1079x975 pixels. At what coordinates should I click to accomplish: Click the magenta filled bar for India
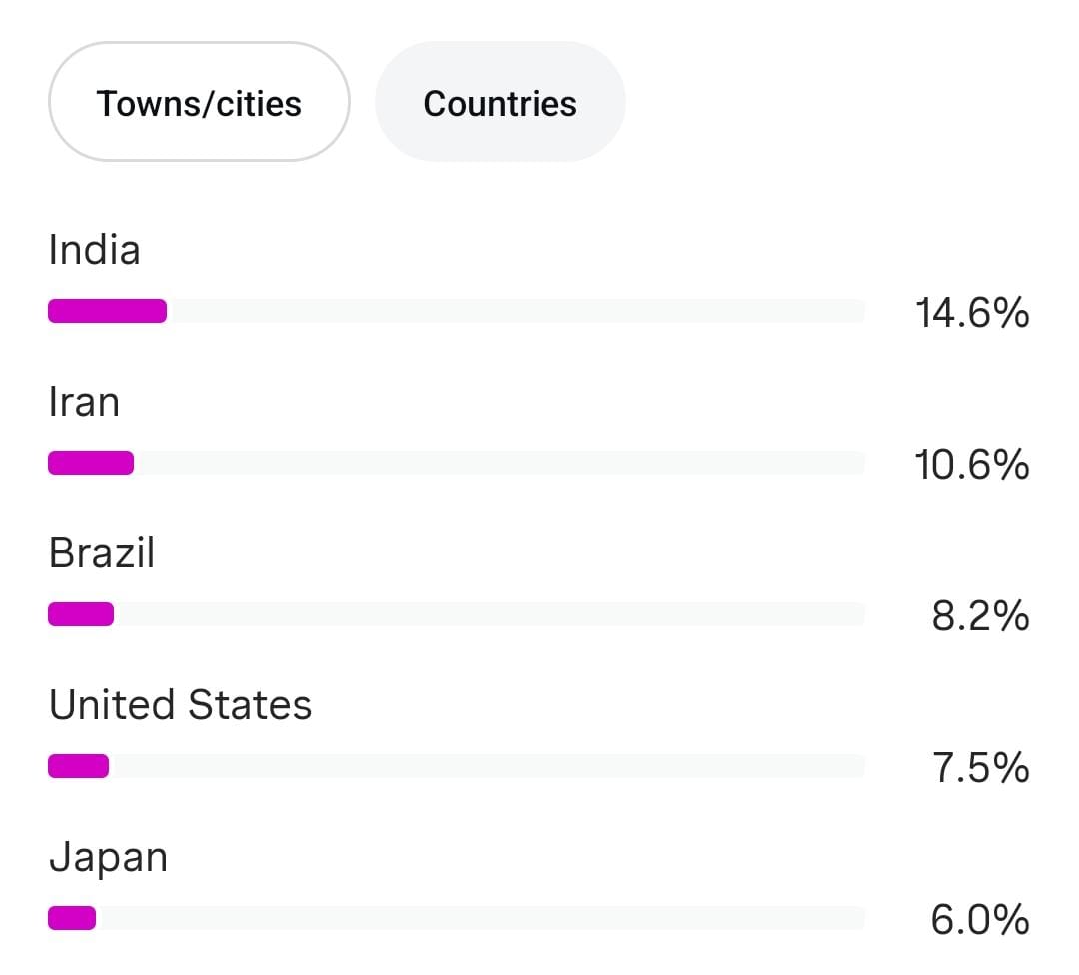[107, 311]
